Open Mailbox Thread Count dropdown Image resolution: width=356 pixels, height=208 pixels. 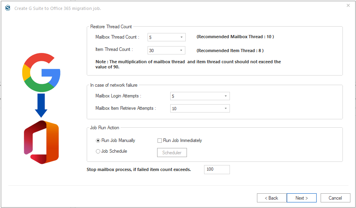[x=166, y=37]
